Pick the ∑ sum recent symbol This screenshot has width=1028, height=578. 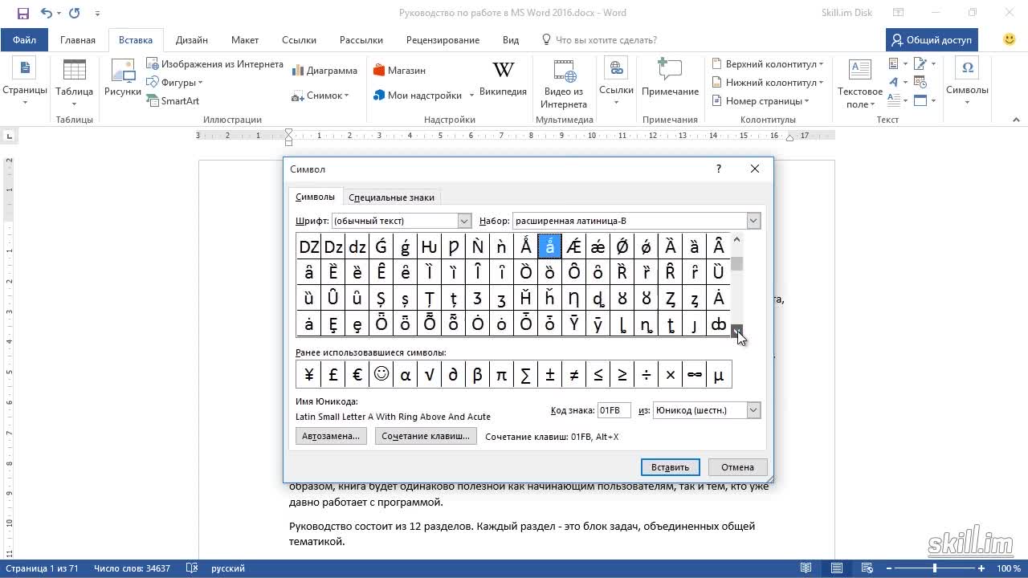tap(525, 374)
